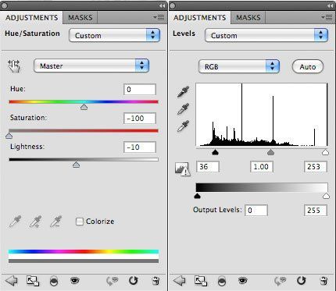Pick the Add to Sample eyedropper
The image size is (336, 291).
tap(36, 222)
